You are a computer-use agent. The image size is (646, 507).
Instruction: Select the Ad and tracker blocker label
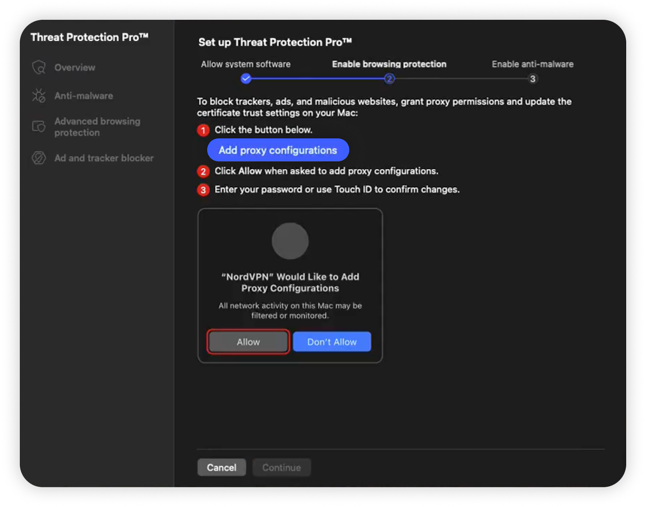pos(104,158)
